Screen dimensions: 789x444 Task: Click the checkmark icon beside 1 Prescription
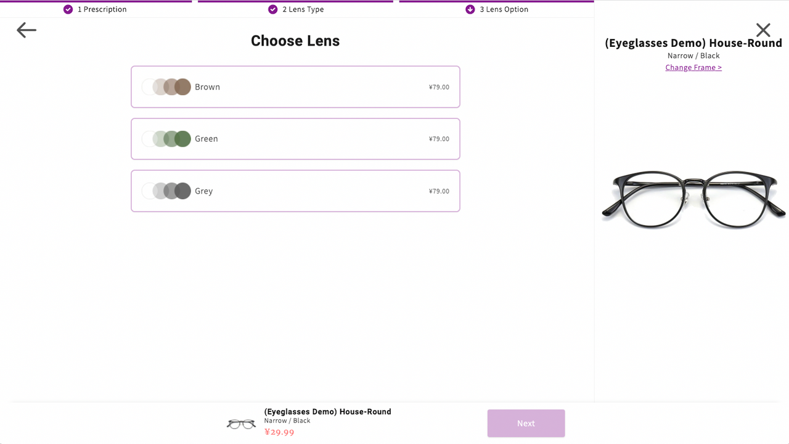pyautogui.click(x=68, y=9)
